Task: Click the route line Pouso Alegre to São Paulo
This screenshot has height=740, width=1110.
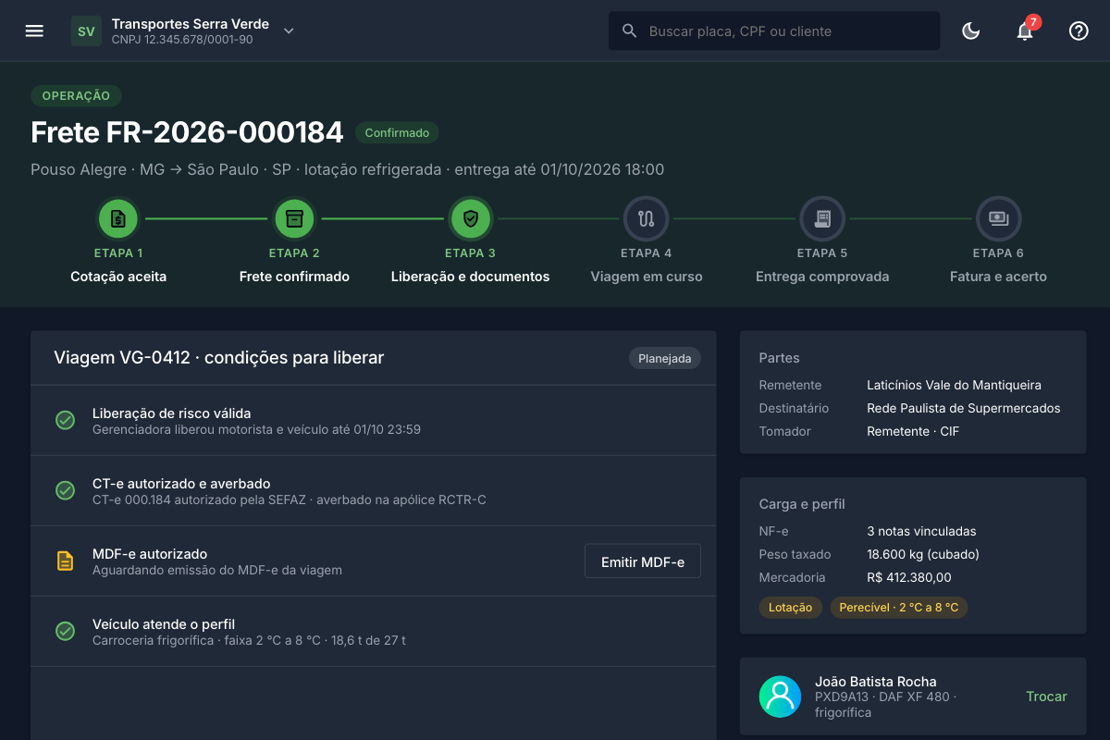Action: point(348,169)
